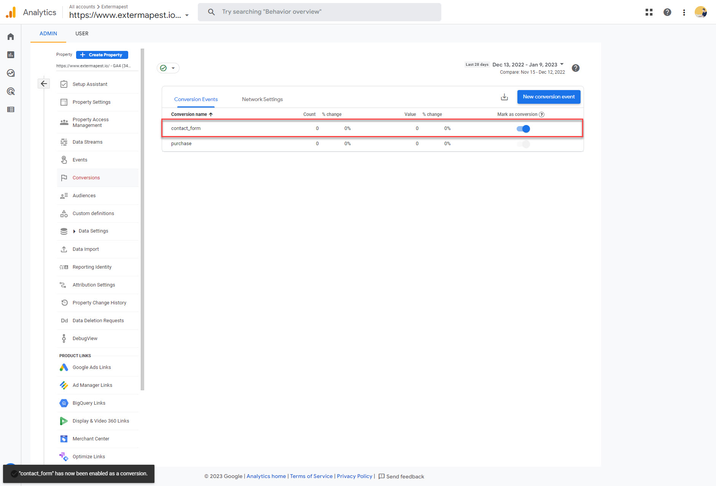Expand the Data Settings menu item
Viewport: 716px width, 486px height.
(x=75, y=231)
